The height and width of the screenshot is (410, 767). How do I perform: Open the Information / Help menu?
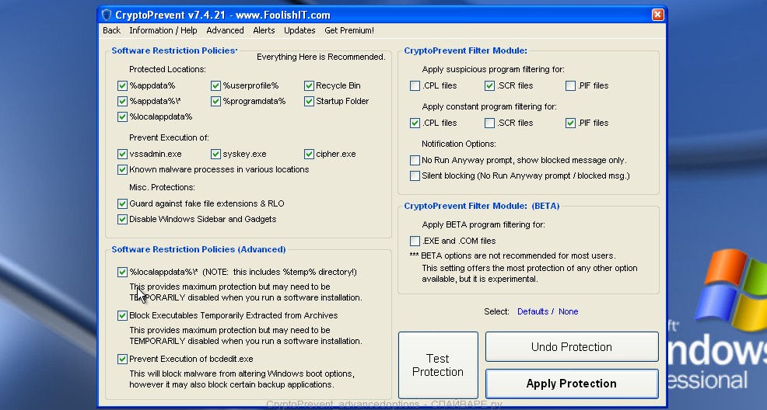tap(163, 30)
